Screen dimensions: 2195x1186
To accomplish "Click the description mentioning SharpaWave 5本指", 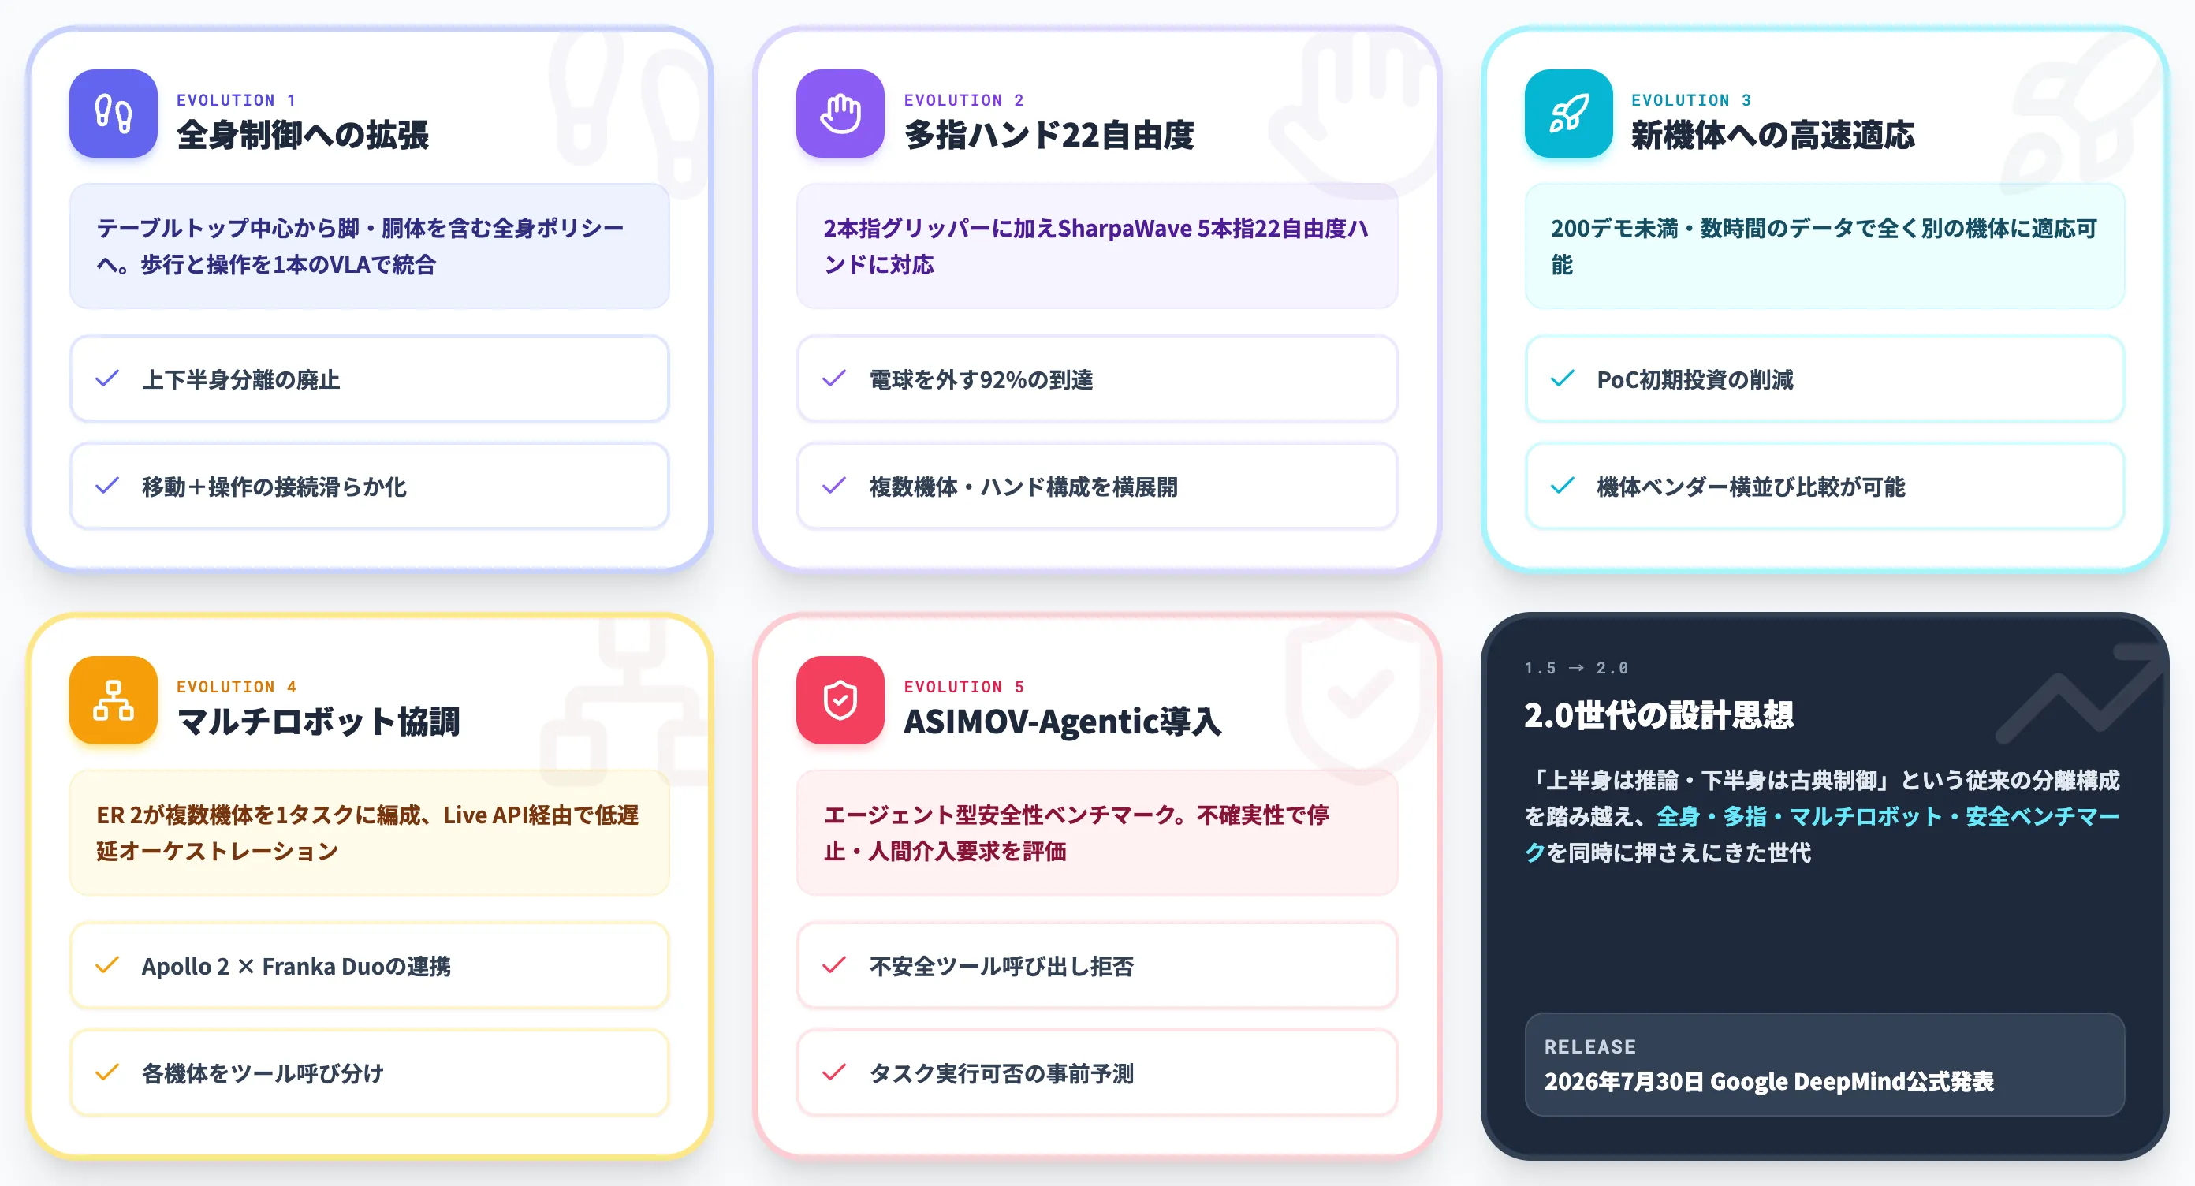I will tap(1096, 246).
